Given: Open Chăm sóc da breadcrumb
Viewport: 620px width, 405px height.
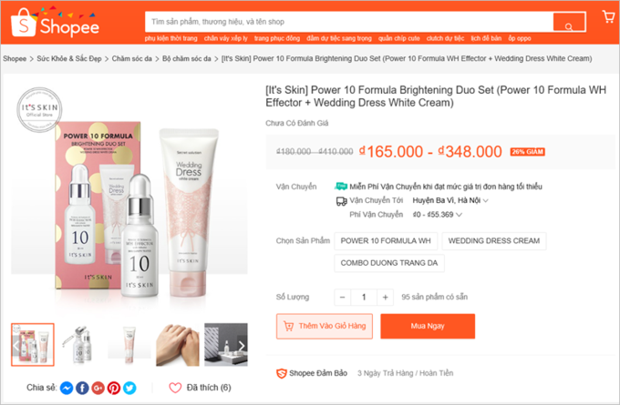Looking at the screenshot, I should (131, 58).
